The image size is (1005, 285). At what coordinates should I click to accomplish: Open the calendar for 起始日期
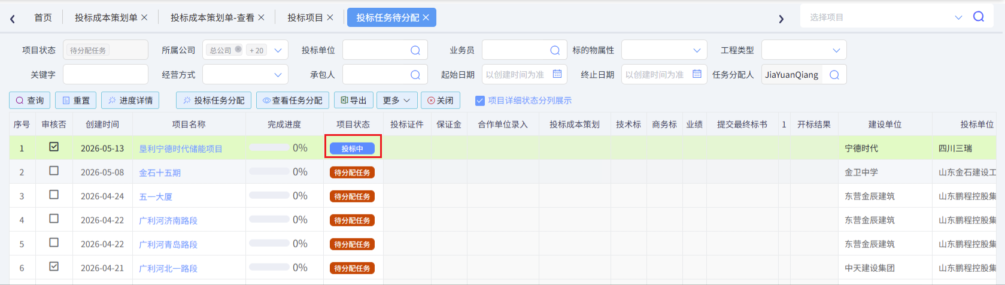point(557,74)
